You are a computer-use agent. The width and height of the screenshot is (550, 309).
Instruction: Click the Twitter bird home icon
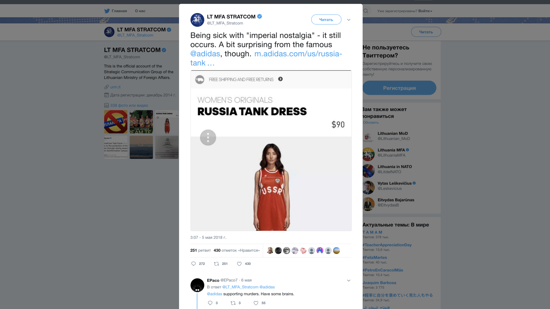pos(107,11)
